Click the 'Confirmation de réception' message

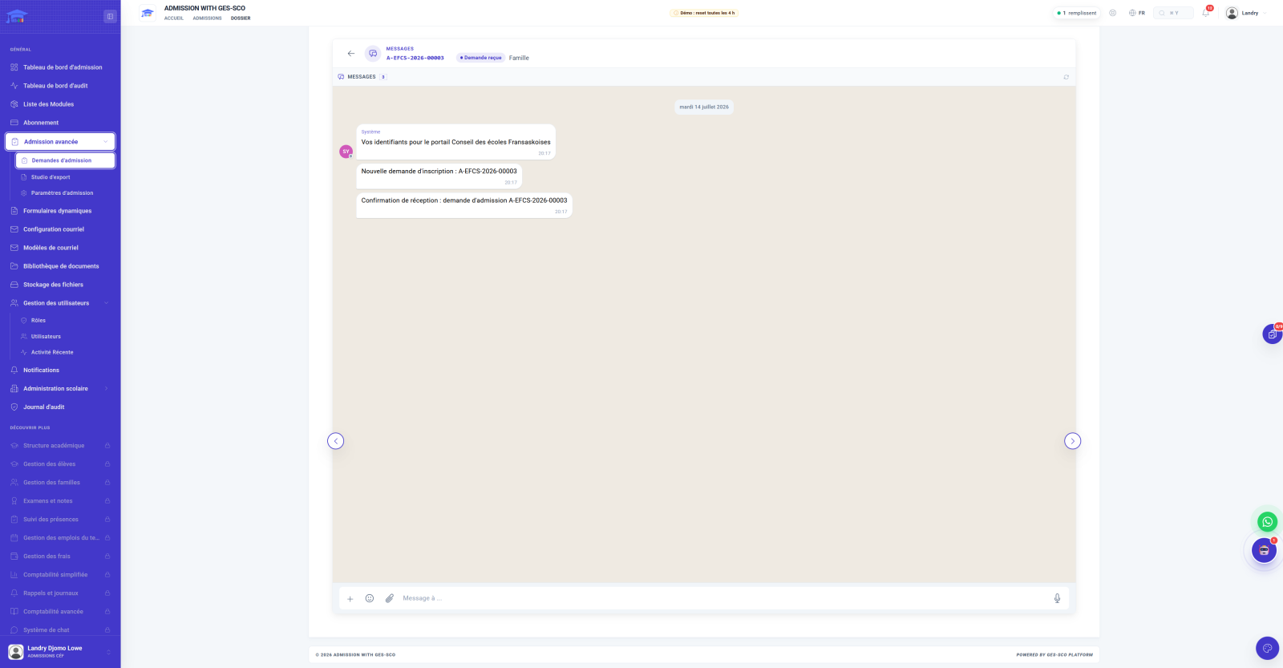click(464, 204)
